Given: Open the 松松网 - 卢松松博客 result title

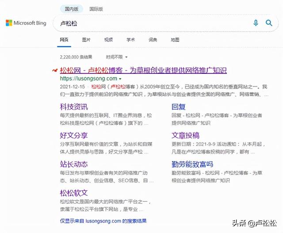Looking at the screenshot, I should tap(143, 70).
